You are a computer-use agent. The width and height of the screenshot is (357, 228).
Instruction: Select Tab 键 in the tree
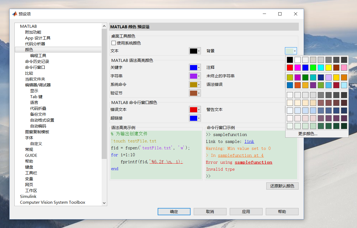[x=36, y=97]
